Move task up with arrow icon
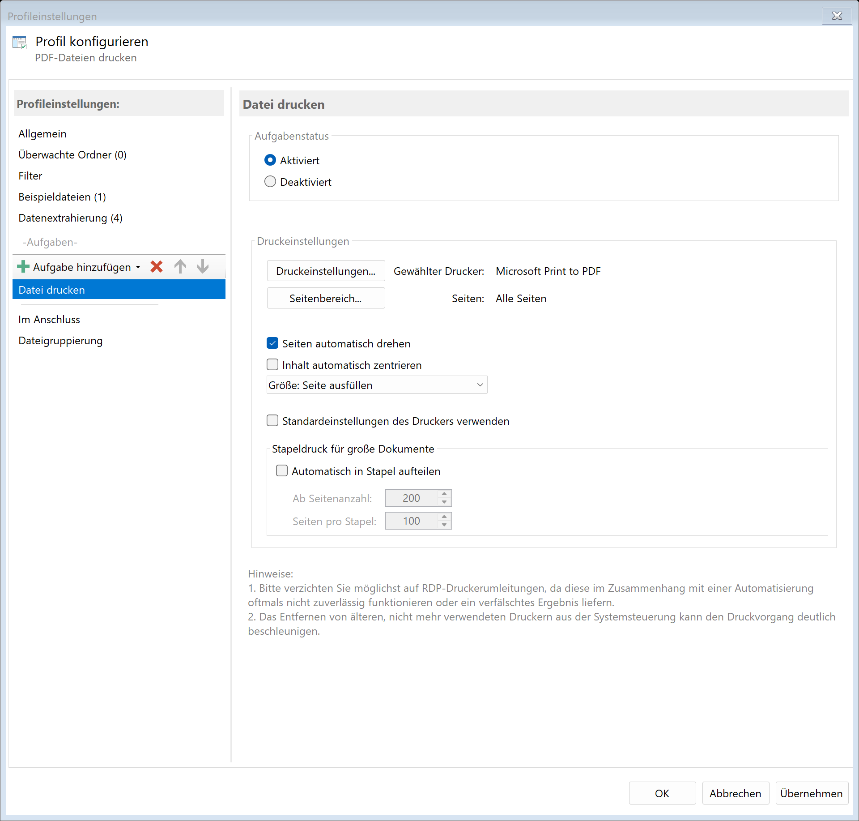The image size is (859, 821). (x=180, y=267)
